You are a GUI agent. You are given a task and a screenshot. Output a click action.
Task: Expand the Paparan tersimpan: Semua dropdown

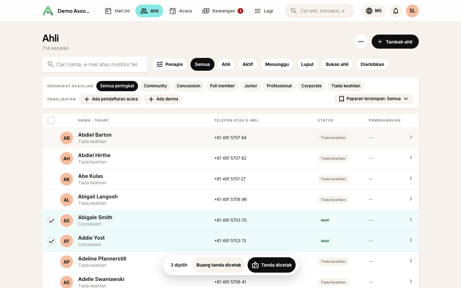pyautogui.click(x=374, y=99)
